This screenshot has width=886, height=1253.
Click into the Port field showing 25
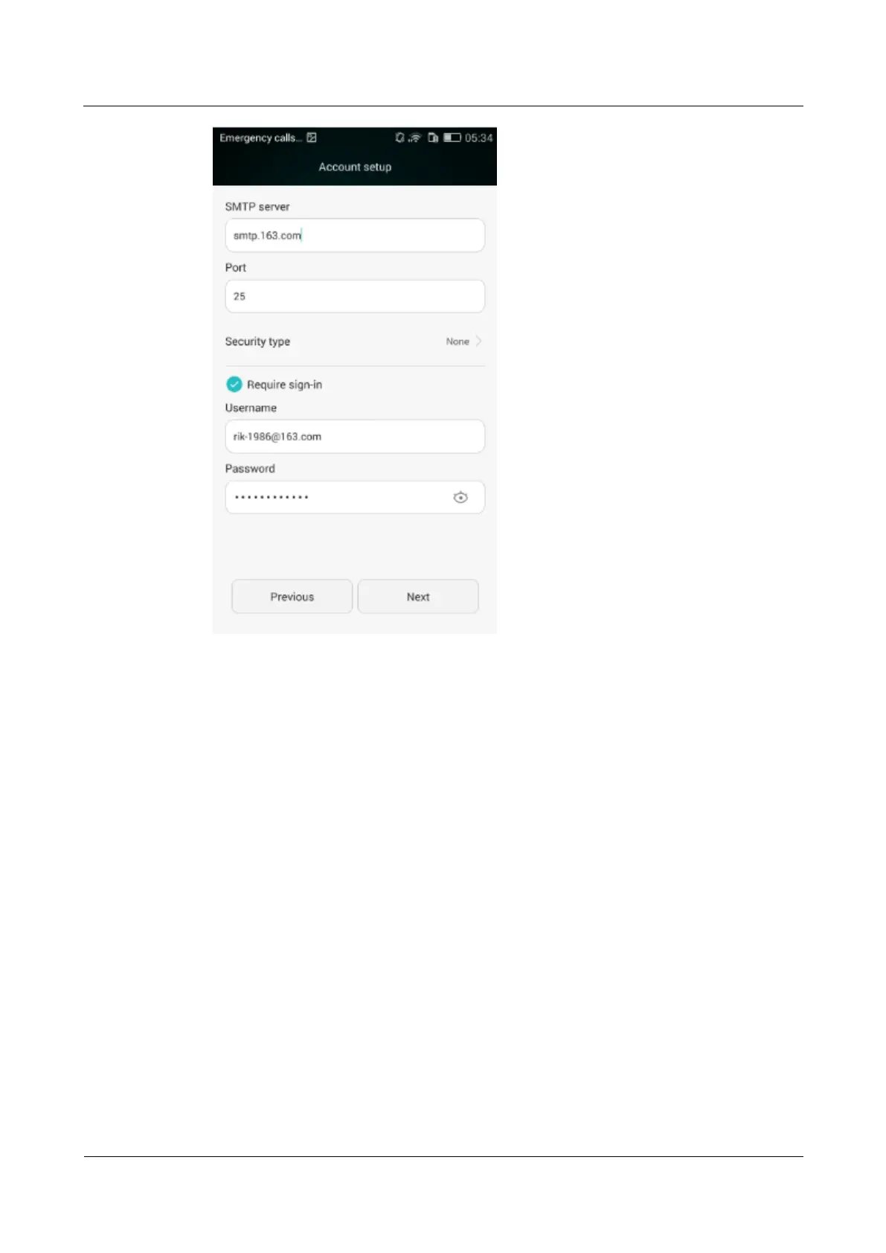355,296
